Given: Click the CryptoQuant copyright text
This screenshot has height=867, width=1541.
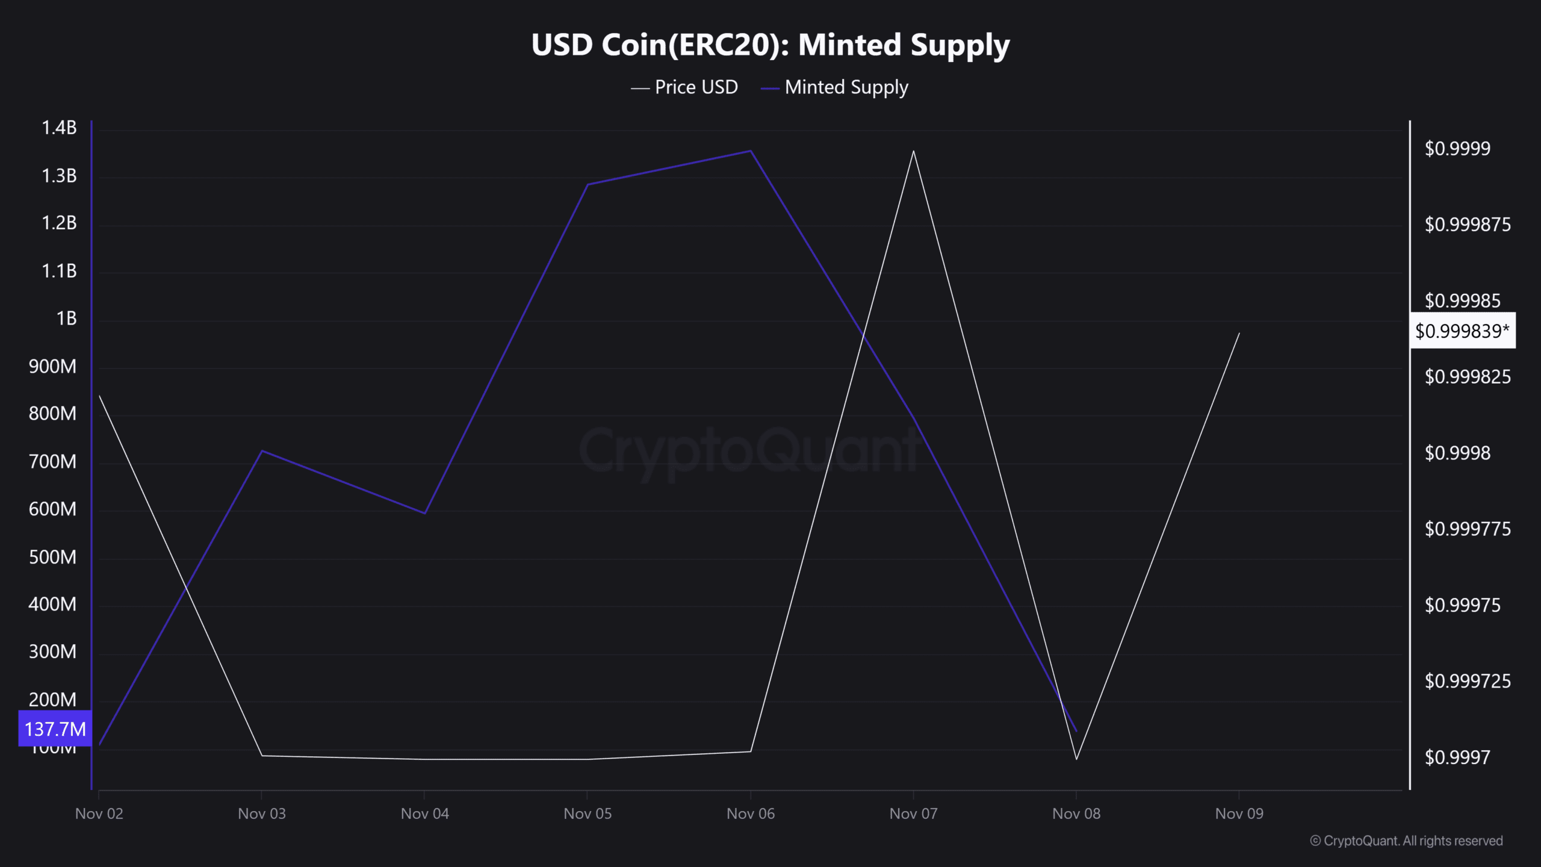Looking at the screenshot, I should [x=1407, y=841].
